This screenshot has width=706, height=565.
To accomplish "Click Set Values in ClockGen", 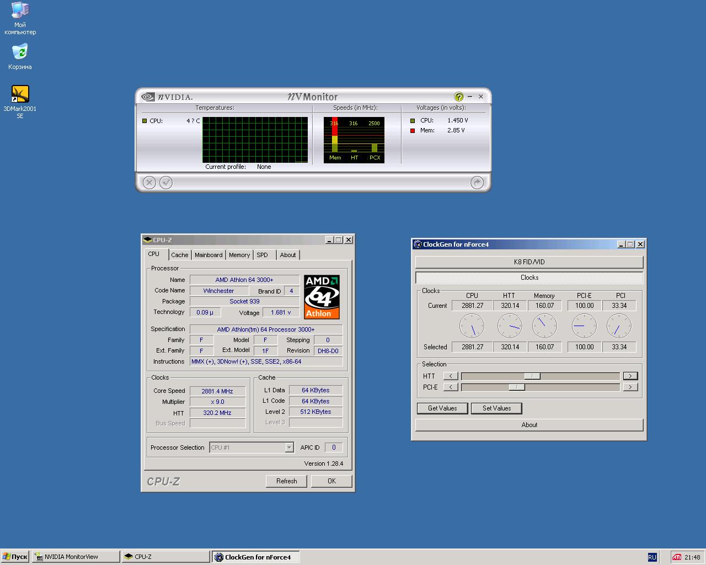I will [x=496, y=408].
